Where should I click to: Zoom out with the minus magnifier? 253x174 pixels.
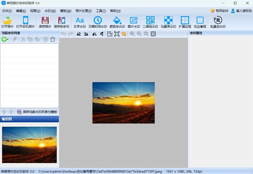click(x=139, y=34)
